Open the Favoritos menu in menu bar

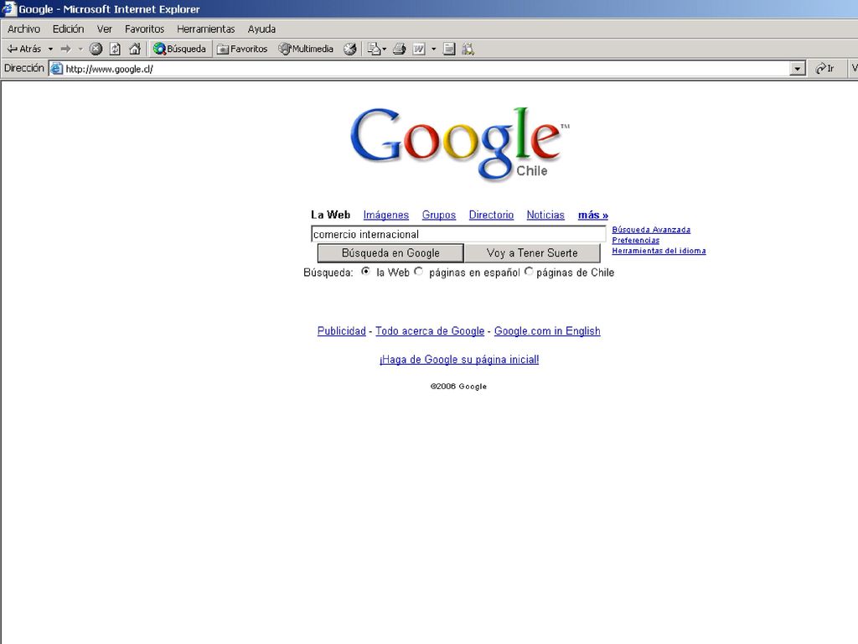click(x=144, y=29)
